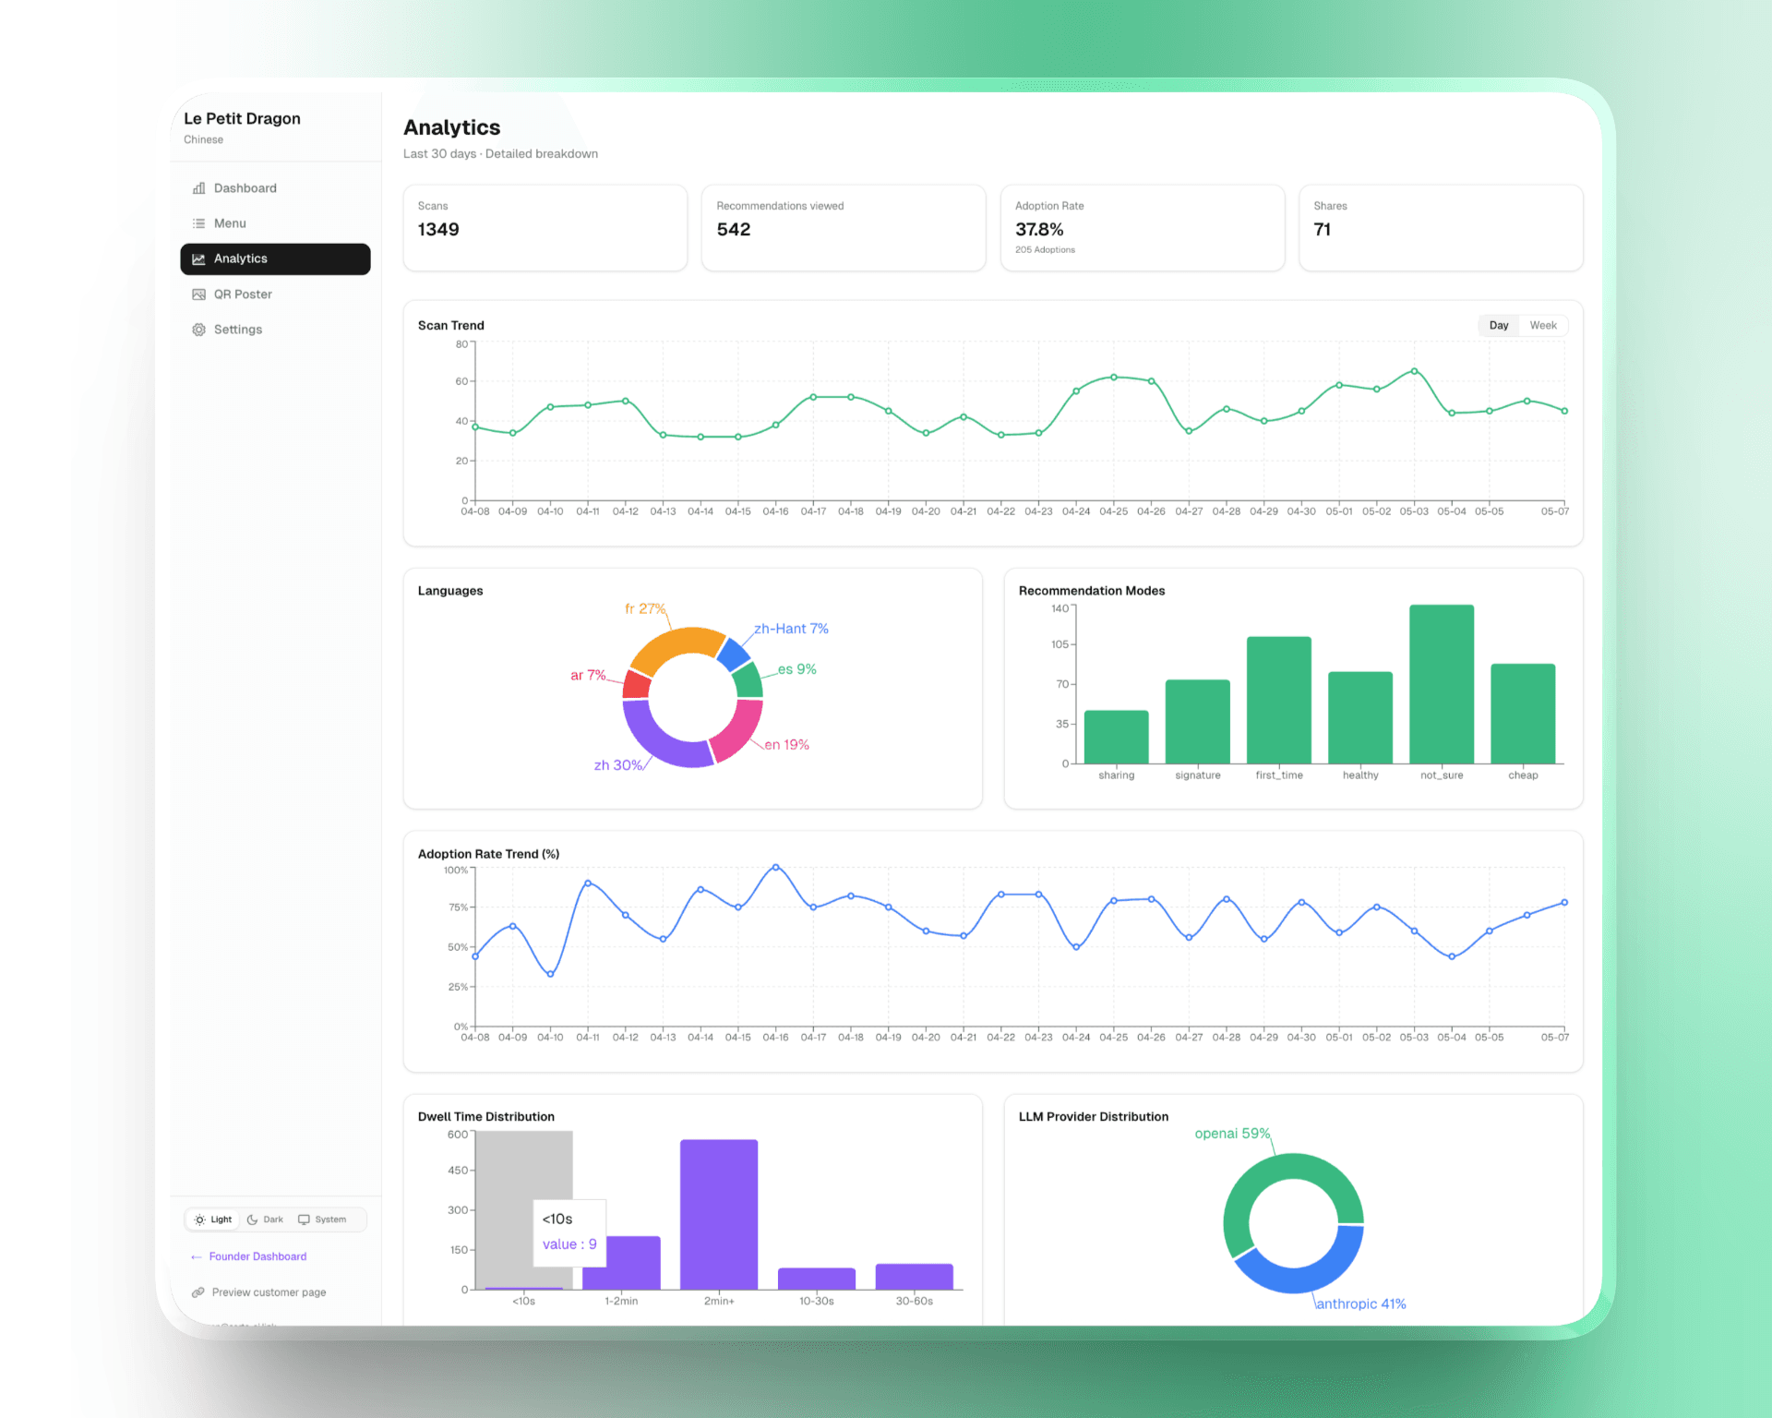
Task: Click the red ar 7% donut segment
Action: click(x=636, y=685)
